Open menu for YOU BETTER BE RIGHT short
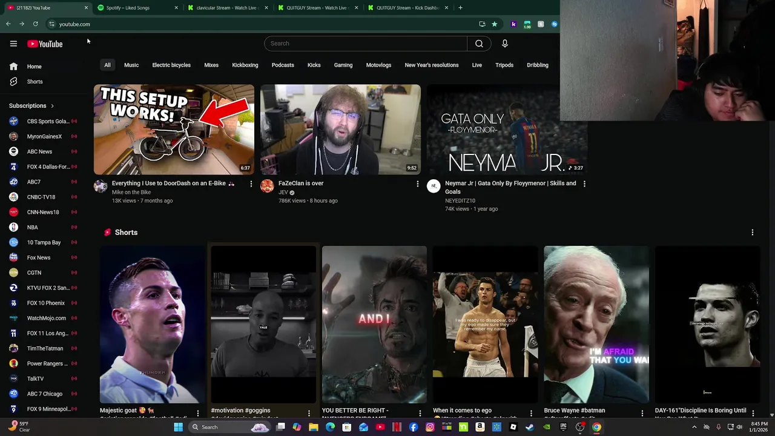Viewport: 775px width, 436px height. pyautogui.click(x=420, y=414)
